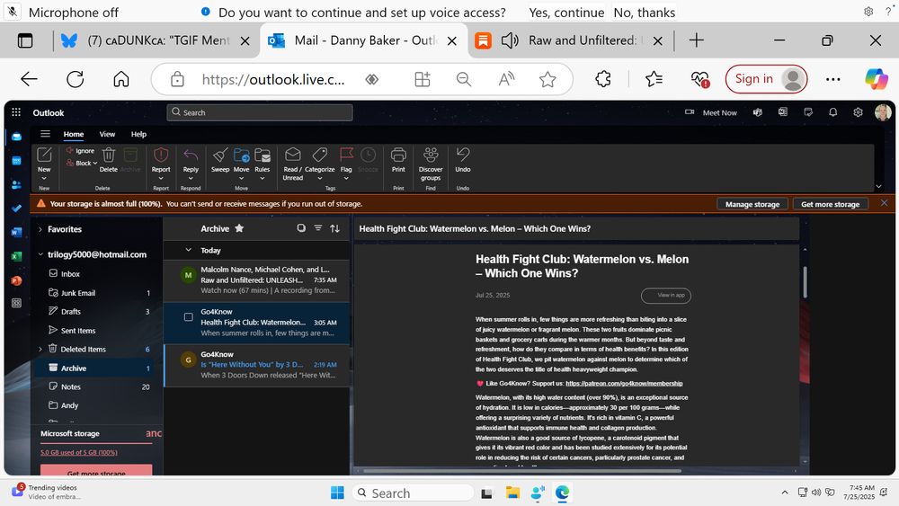Mark message Read / Unread
Screen dimensions: 899x506
click(292, 155)
